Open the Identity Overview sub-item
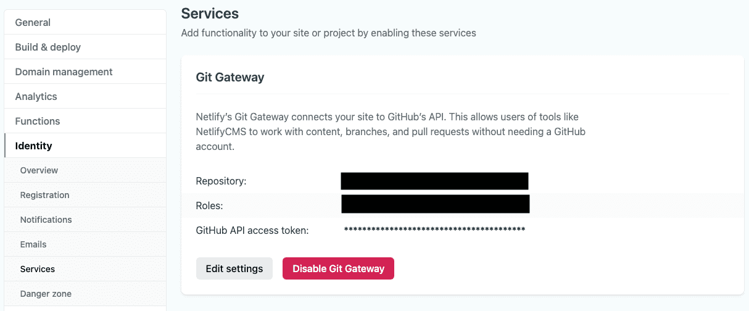The width and height of the screenshot is (749, 311). coord(39,170)
